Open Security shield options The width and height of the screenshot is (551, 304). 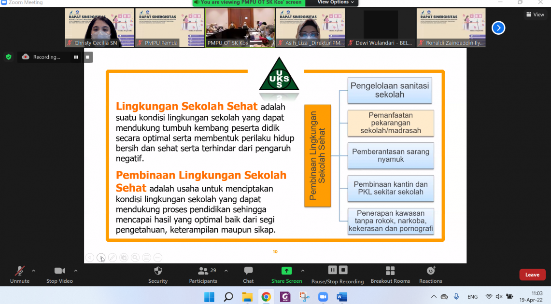tap(158, 274)
